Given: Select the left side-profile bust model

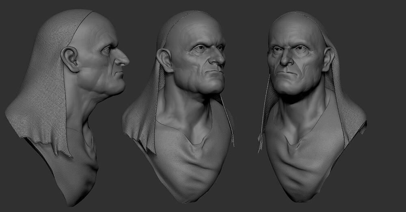Looking at the screenshot, I should click(x=67, y=108).
